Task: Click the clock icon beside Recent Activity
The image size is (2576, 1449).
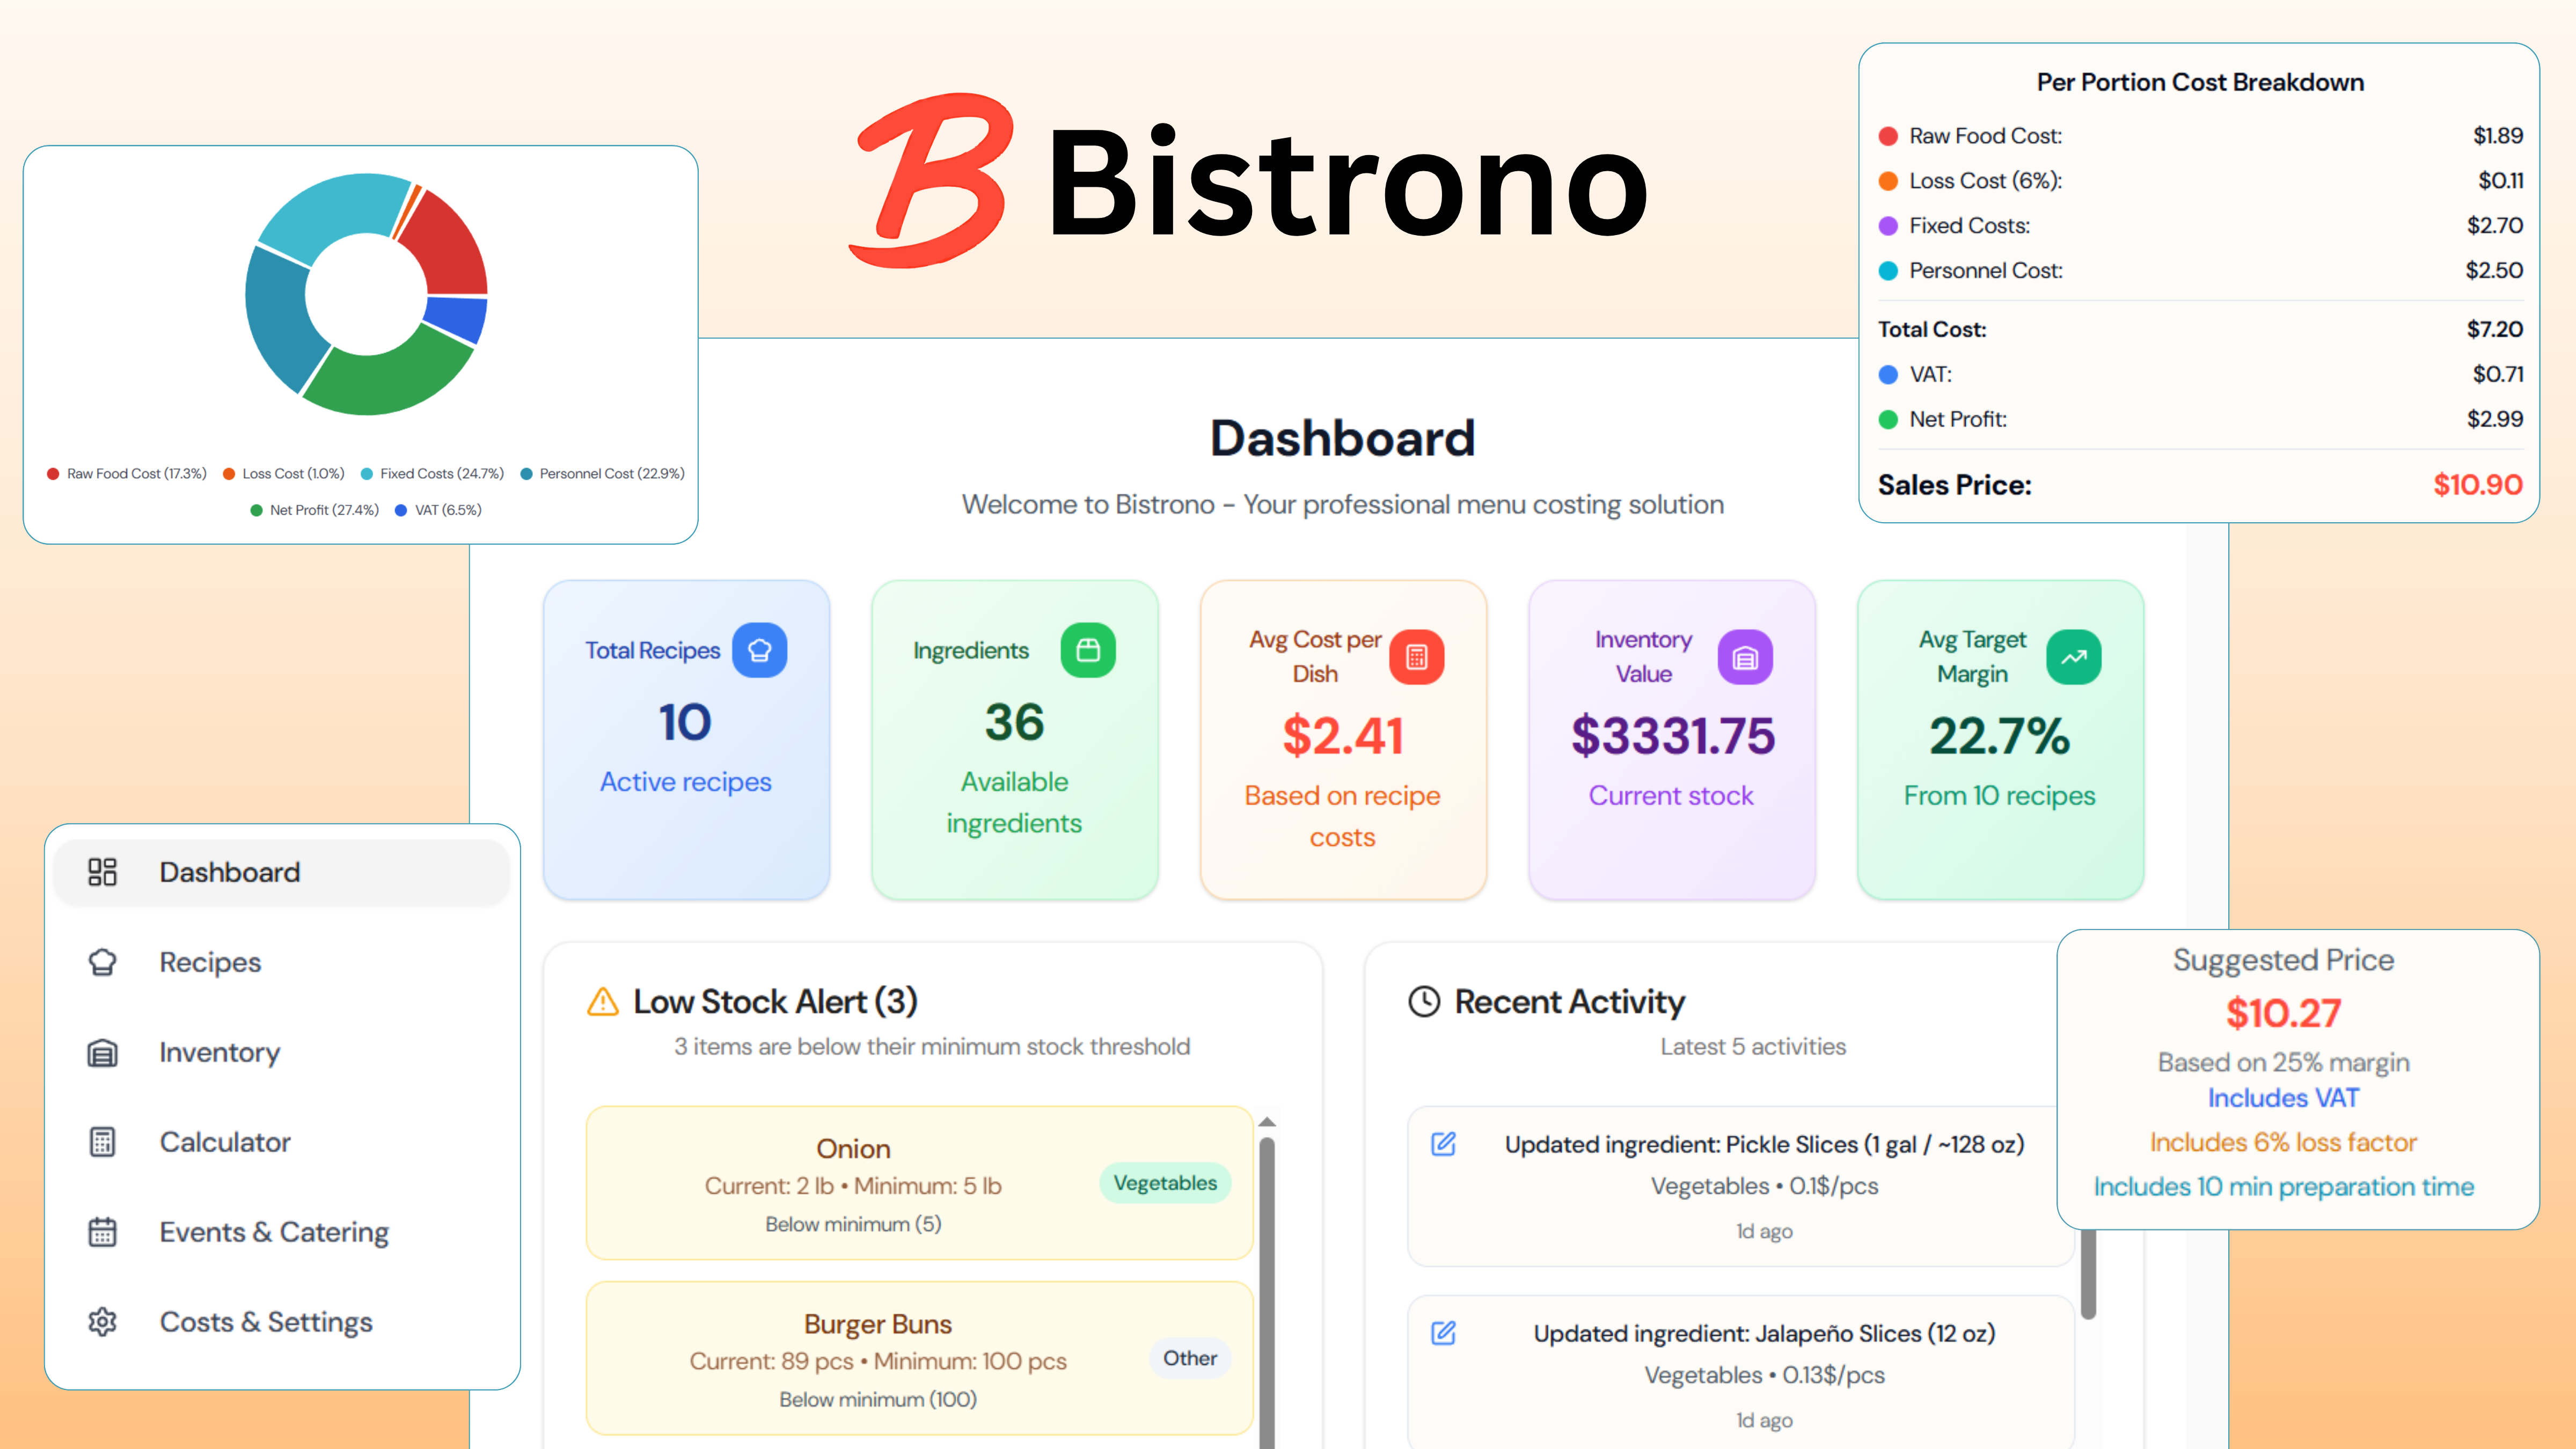Action: coord(1424,1001)
